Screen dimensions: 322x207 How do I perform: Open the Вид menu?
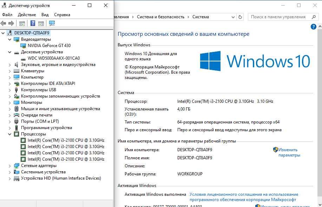click(45, 15)
